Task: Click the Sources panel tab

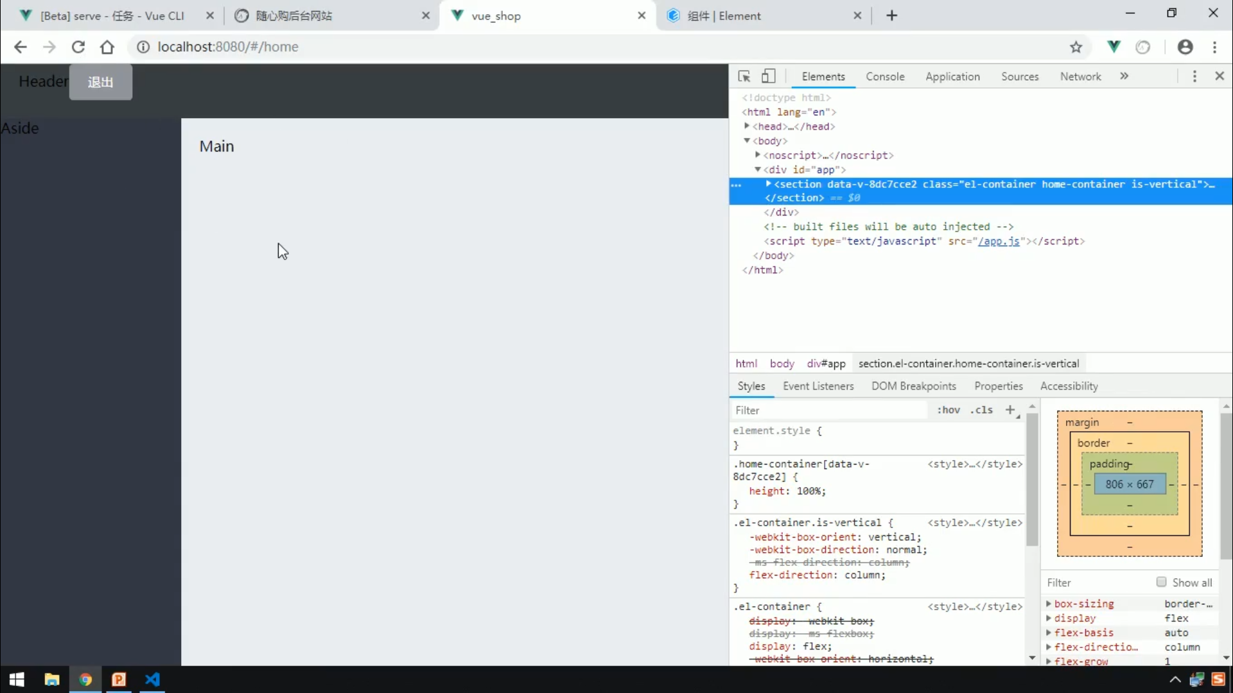Action: pyautogui.click(x=1019, y=76)
